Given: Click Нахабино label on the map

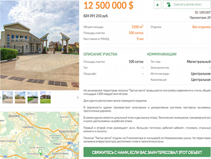Looking at the screenshot, I should click(28, 127).
